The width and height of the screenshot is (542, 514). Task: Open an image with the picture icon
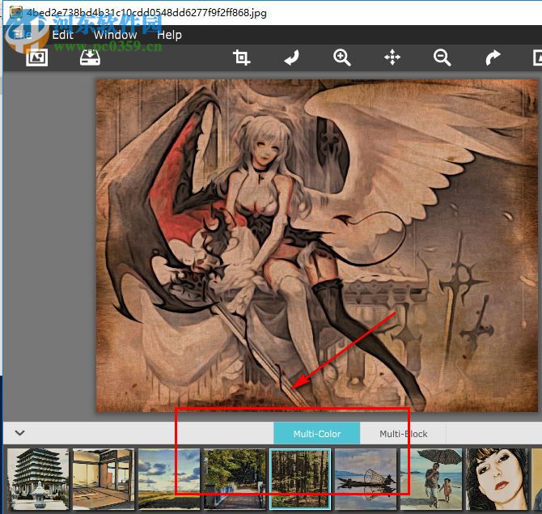(37, 57)
